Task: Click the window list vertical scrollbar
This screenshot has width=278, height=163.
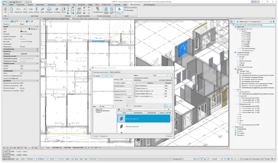Action: tap(172, 122)
